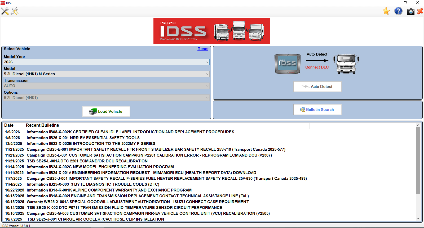Image resolution: width=424 pixels, height=228 pixels.
Task: Click the blue question mark help icon
Action: click(x=398, y=11)
